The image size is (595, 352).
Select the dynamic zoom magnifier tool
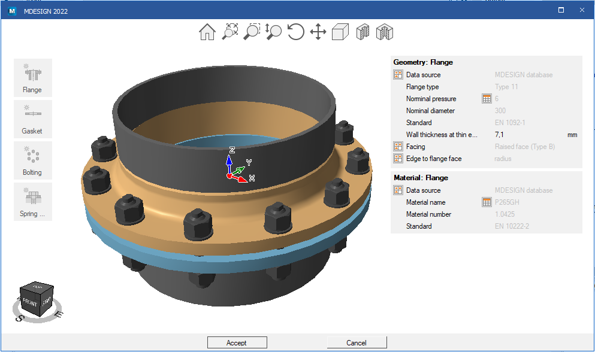[273, 32]
